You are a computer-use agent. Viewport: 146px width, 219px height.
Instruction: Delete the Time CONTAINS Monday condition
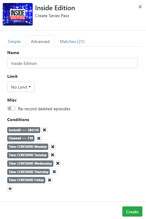52,147
